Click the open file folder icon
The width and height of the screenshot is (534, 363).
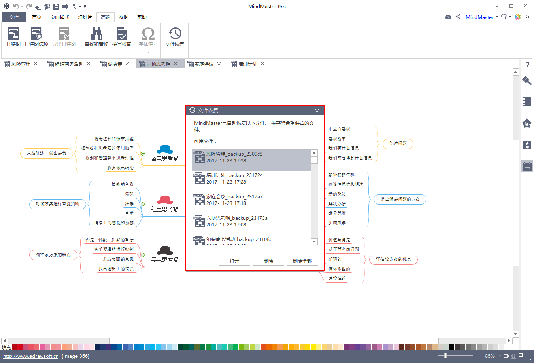click(47, 6)
